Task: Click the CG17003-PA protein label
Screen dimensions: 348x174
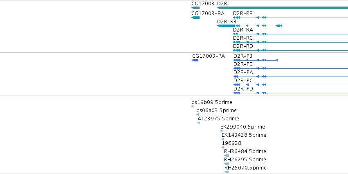Action: tap(209, 56)
